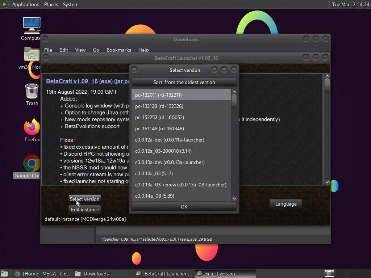Screen dimensions: 371x278
Task: Click version list scroll down arrow
Action: [x=234, y=199]
